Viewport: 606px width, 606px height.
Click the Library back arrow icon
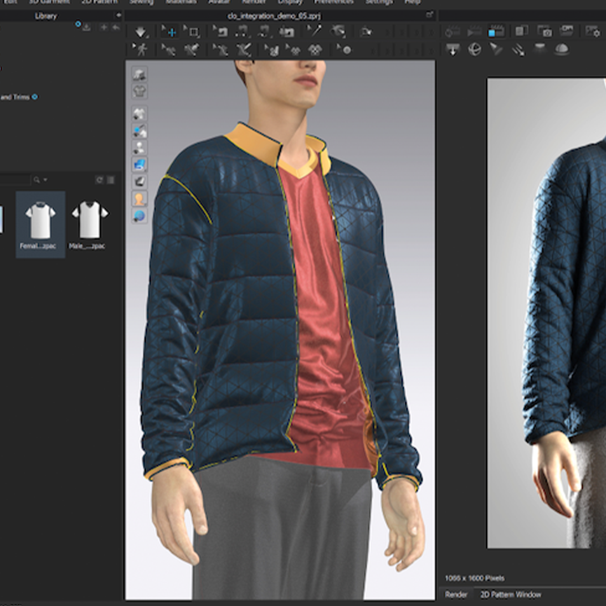click(116, 27)
